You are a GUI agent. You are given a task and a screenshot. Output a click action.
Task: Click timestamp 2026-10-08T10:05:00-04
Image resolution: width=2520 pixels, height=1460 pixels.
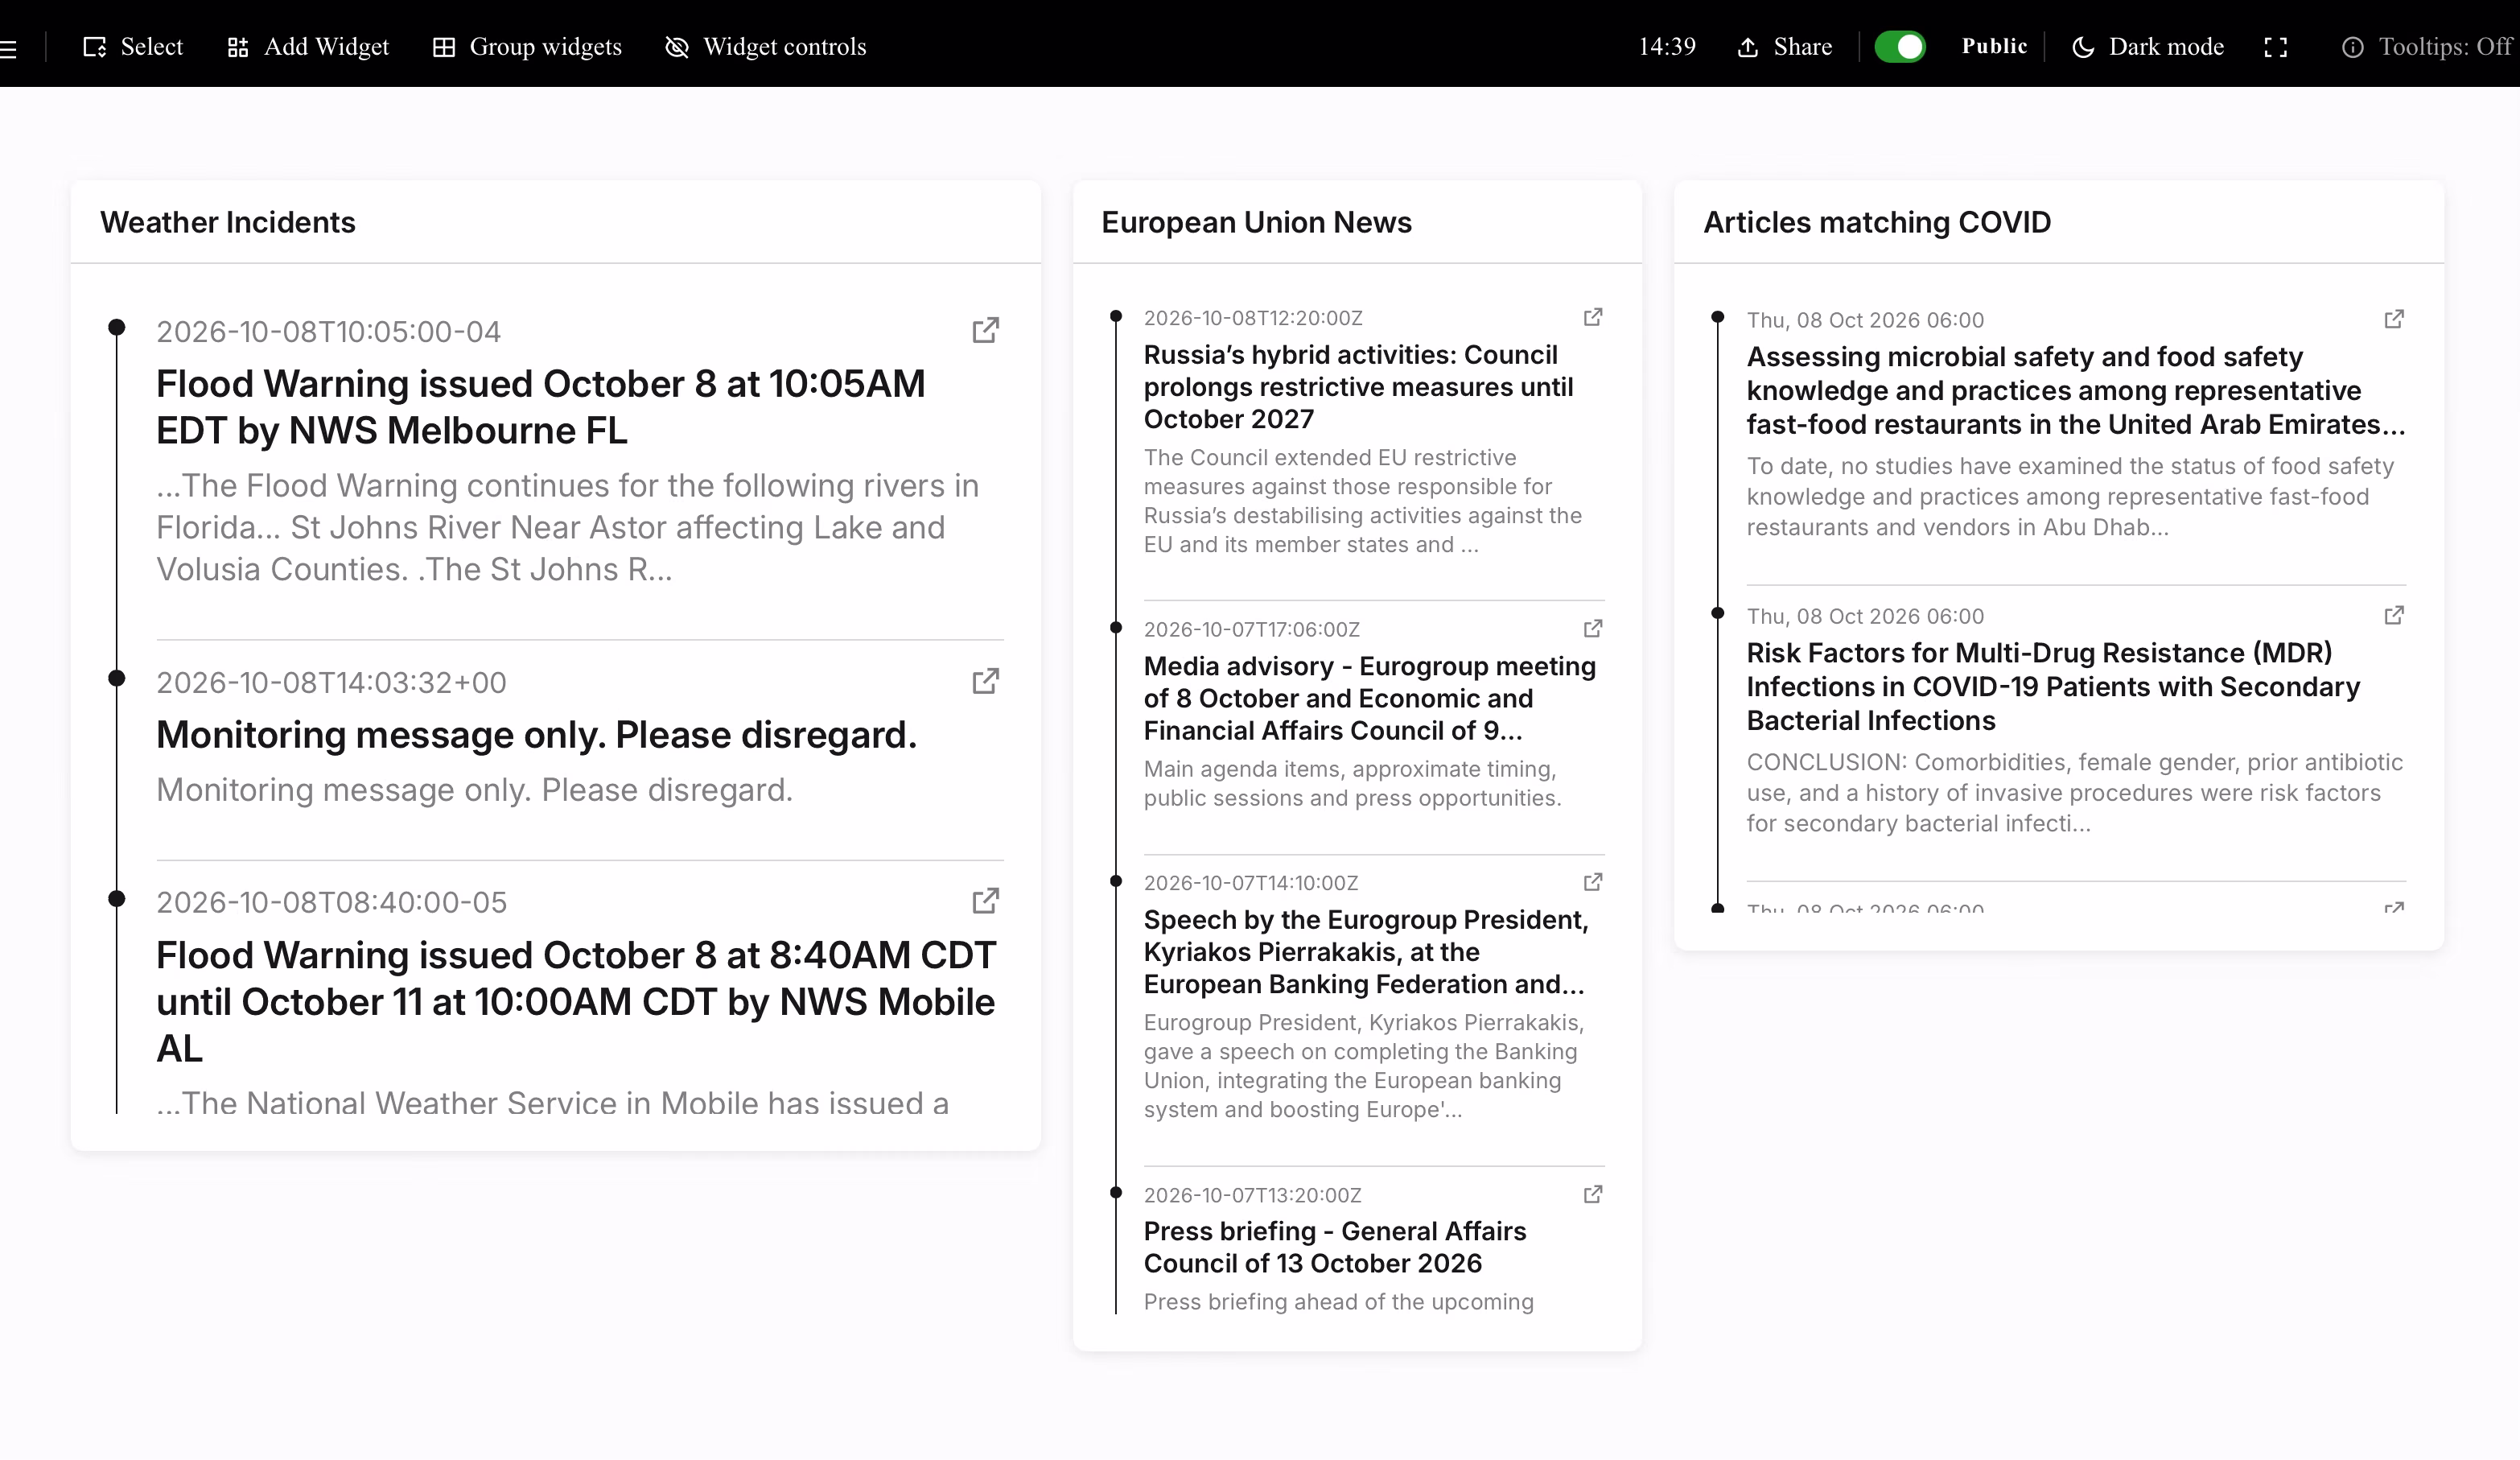329,332
